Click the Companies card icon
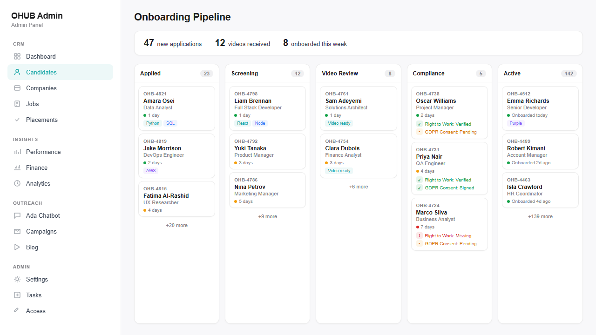 click(x=17, y=88)
